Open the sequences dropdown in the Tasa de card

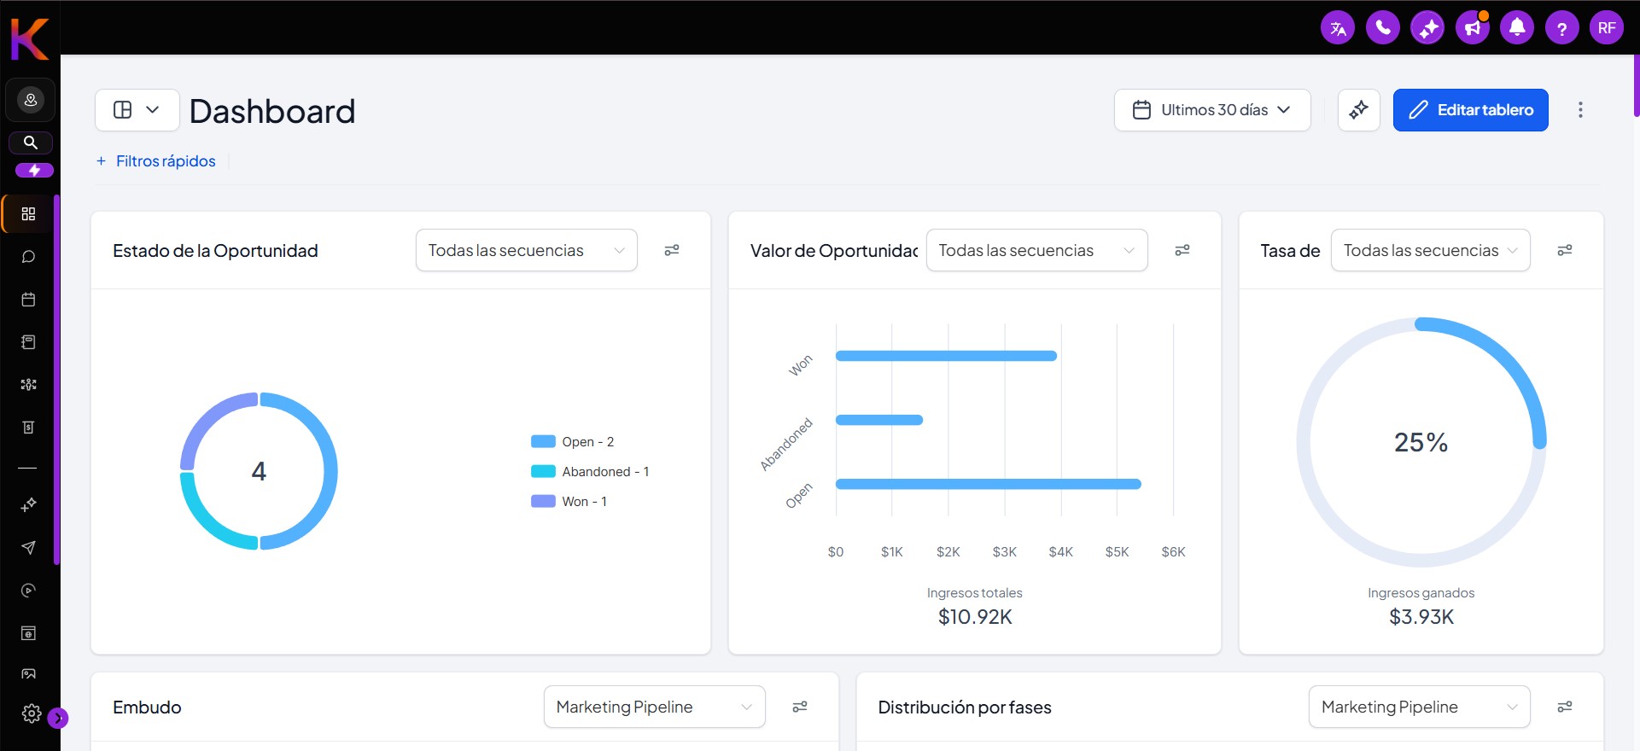[x=1431, y=250]
